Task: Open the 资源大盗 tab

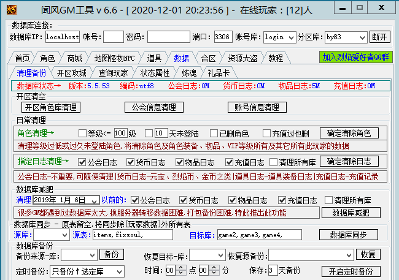Action: (242, 58)
